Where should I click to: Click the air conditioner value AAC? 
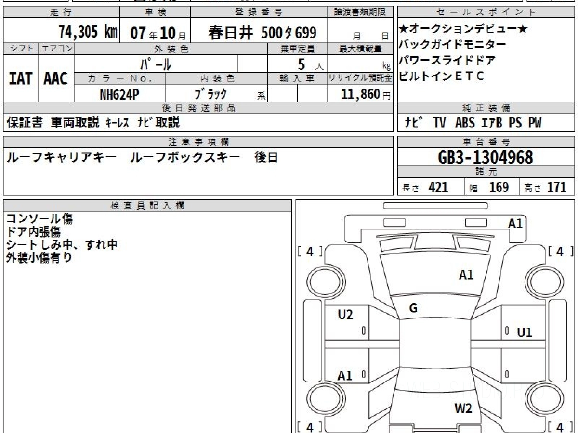coord(56,78)
